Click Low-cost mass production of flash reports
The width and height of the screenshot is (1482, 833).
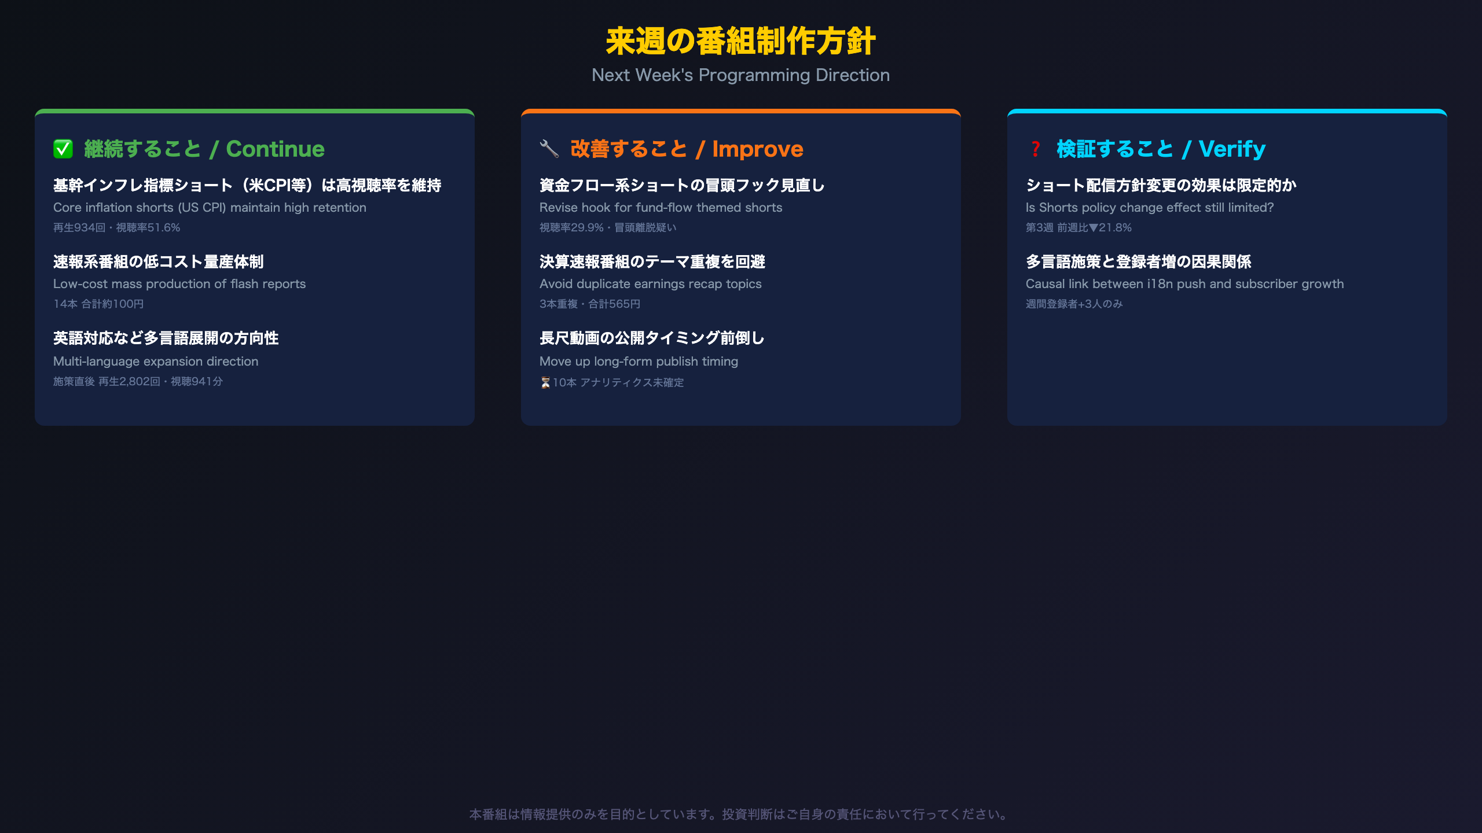pos(179,284)
